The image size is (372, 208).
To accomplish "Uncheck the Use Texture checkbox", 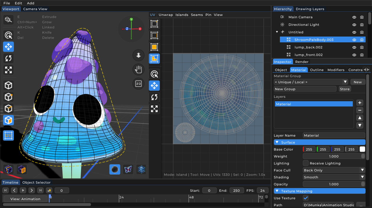I will click(305, 198).
